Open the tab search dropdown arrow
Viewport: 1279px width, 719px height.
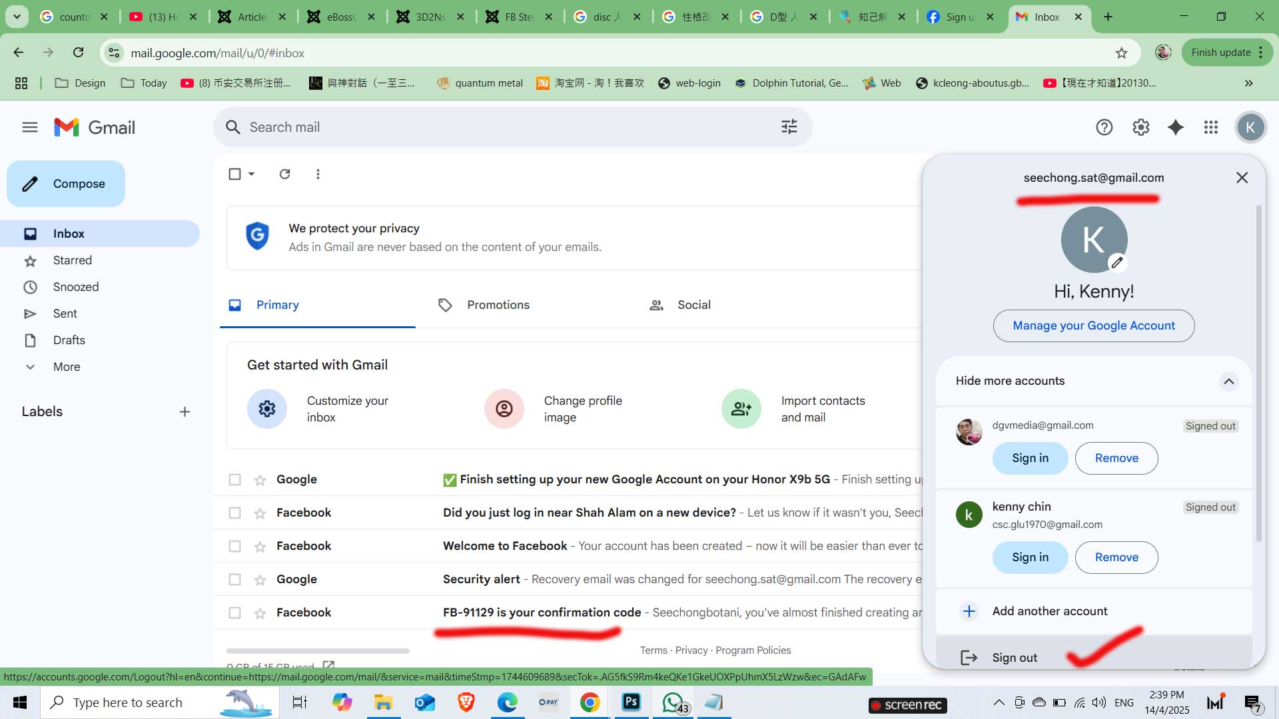(17, 17)
